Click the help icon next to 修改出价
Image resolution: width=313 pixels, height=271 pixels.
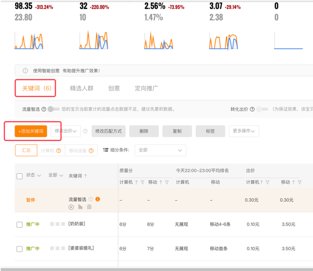click(85, 131)
